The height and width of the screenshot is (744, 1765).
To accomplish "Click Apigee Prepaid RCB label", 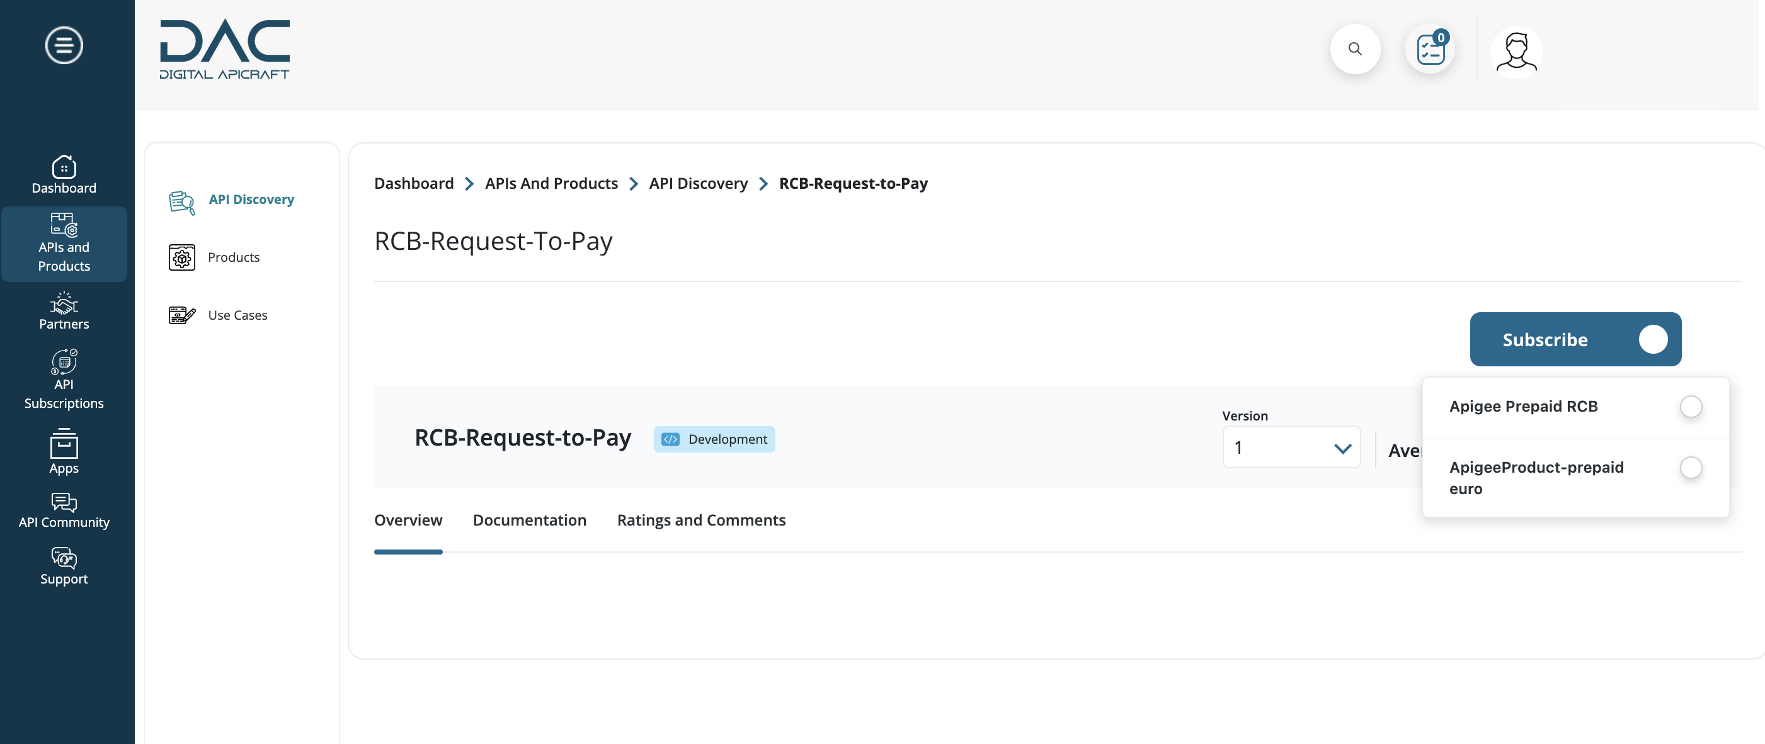I will coord(1523,407).
